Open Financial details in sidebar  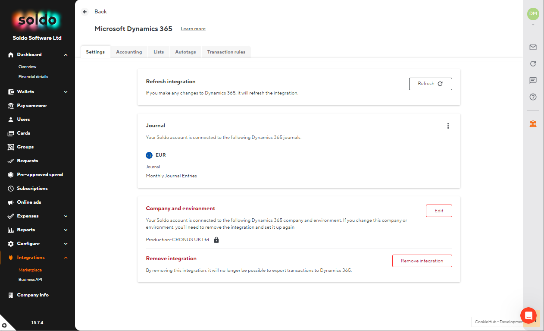pyautogui.click(x=33, y=77)
